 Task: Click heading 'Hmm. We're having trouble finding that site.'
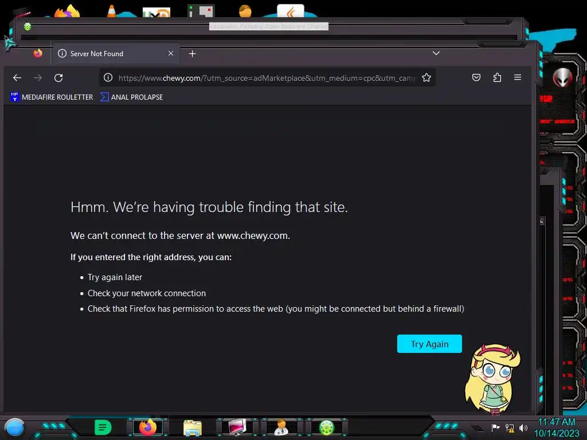coord(209,207)
